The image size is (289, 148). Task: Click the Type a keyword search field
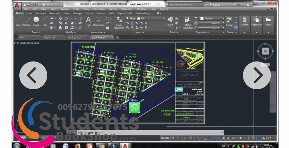[185, 5]
